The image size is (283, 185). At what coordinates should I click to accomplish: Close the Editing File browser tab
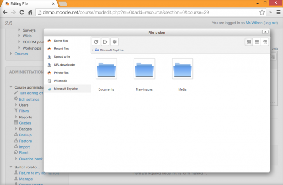pyautogui.click(x=53, y=4)
